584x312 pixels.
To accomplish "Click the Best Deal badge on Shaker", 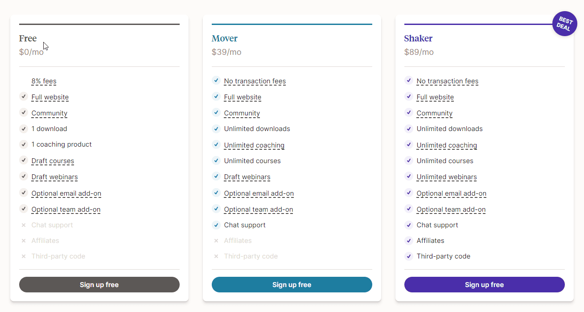I will coord(565,24).
